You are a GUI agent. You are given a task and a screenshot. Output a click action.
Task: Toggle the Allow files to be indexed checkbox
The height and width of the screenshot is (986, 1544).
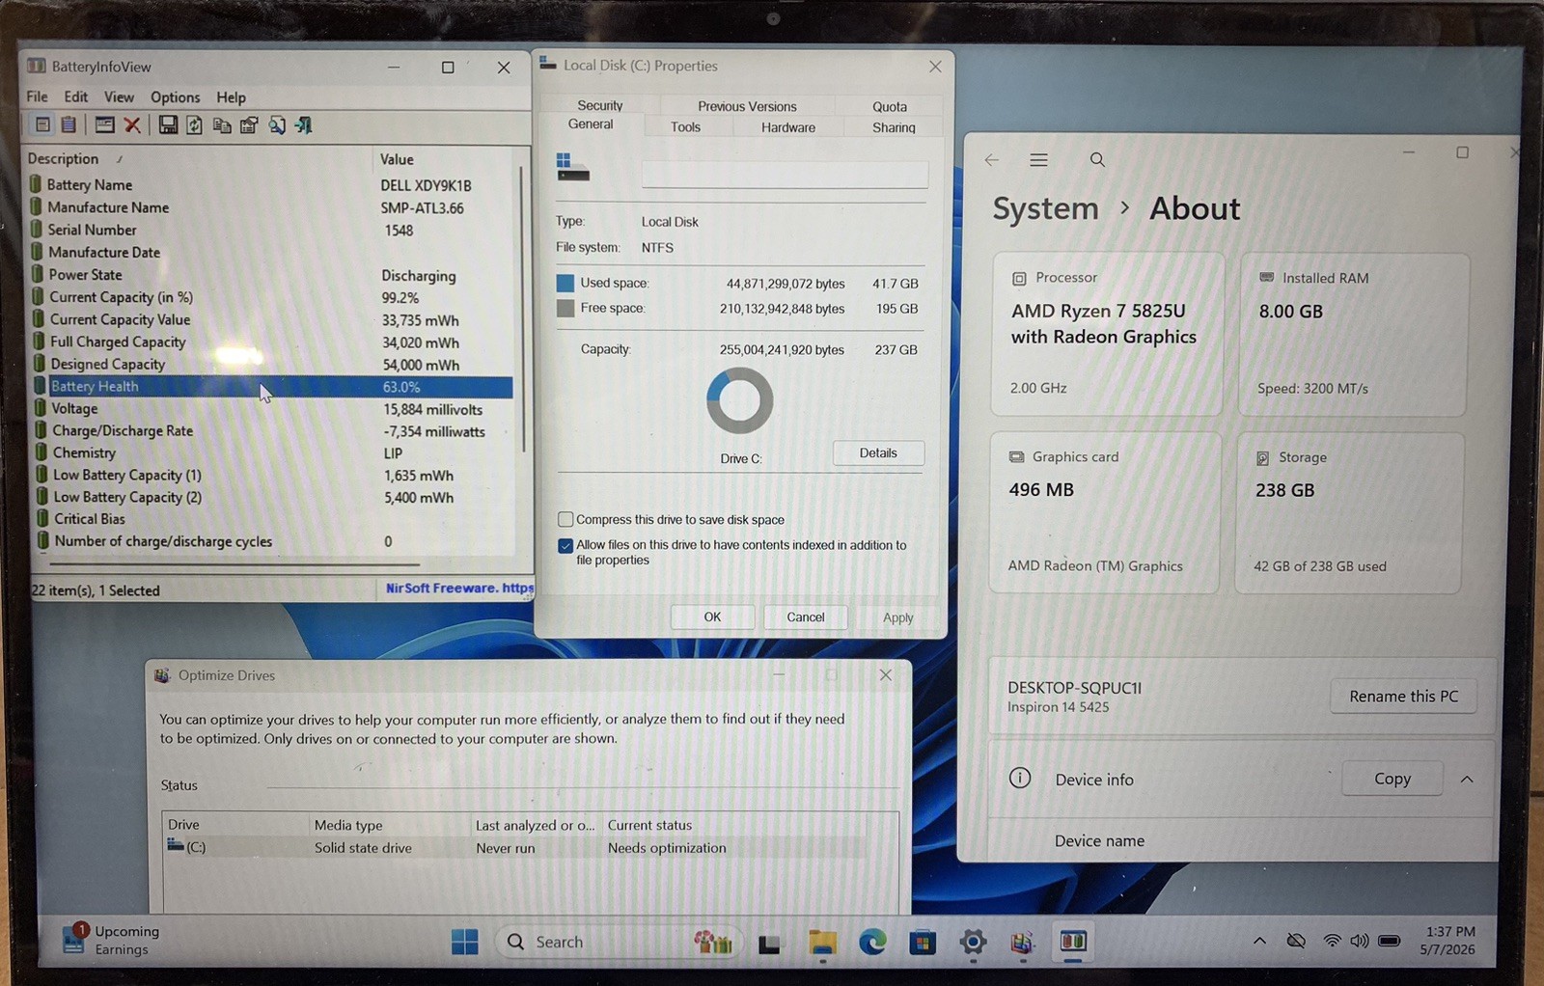tap(565, 545)
